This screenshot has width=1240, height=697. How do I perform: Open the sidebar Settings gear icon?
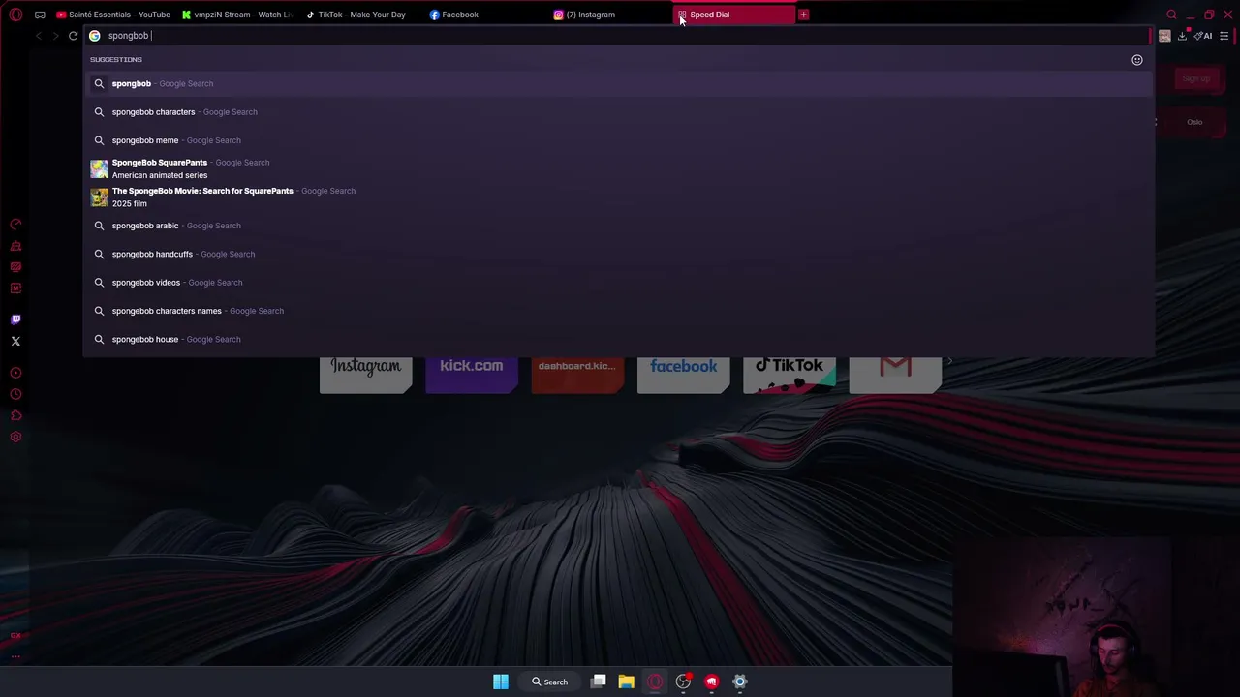coord(15,437)
